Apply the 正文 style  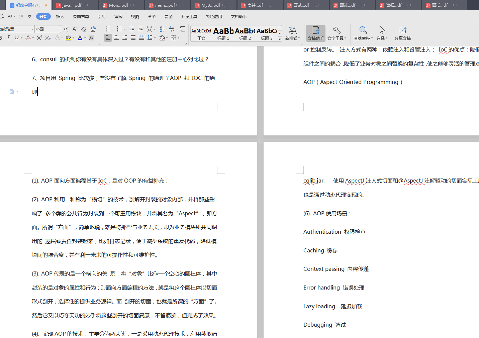pyautogui.click(x=201, y=34)
